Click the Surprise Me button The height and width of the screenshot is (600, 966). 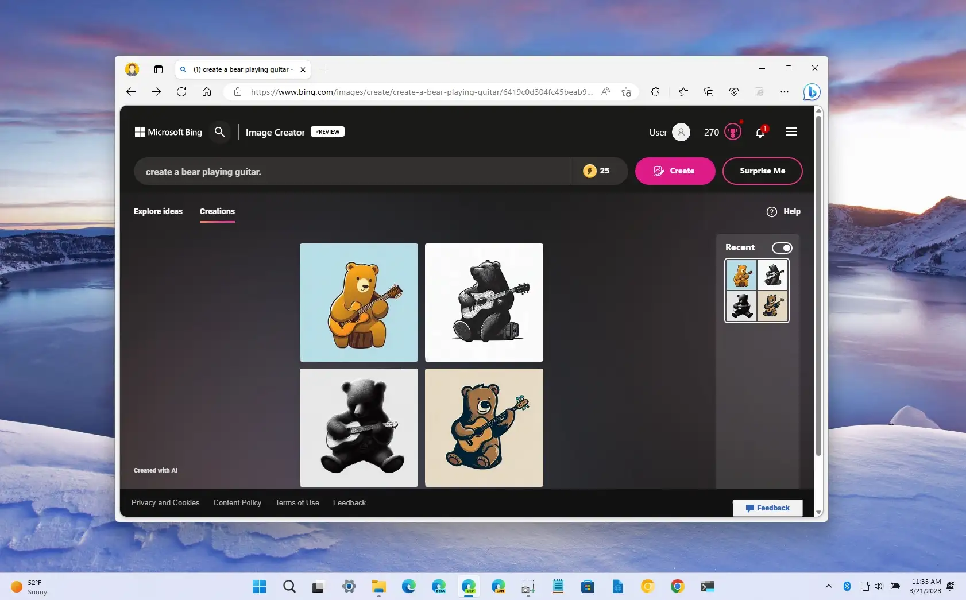[762, 171]
